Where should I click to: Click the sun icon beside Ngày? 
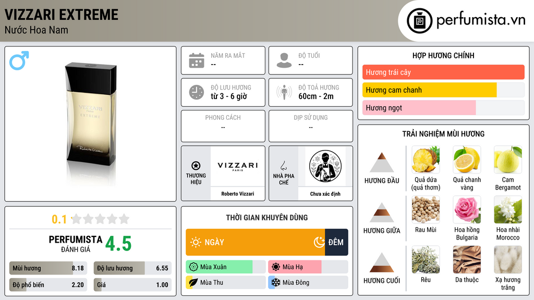tap(196, 242)
